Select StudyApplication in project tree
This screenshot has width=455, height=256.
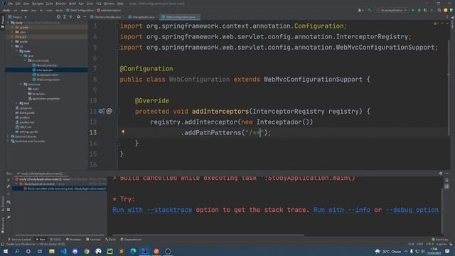[x=45, y=75]
